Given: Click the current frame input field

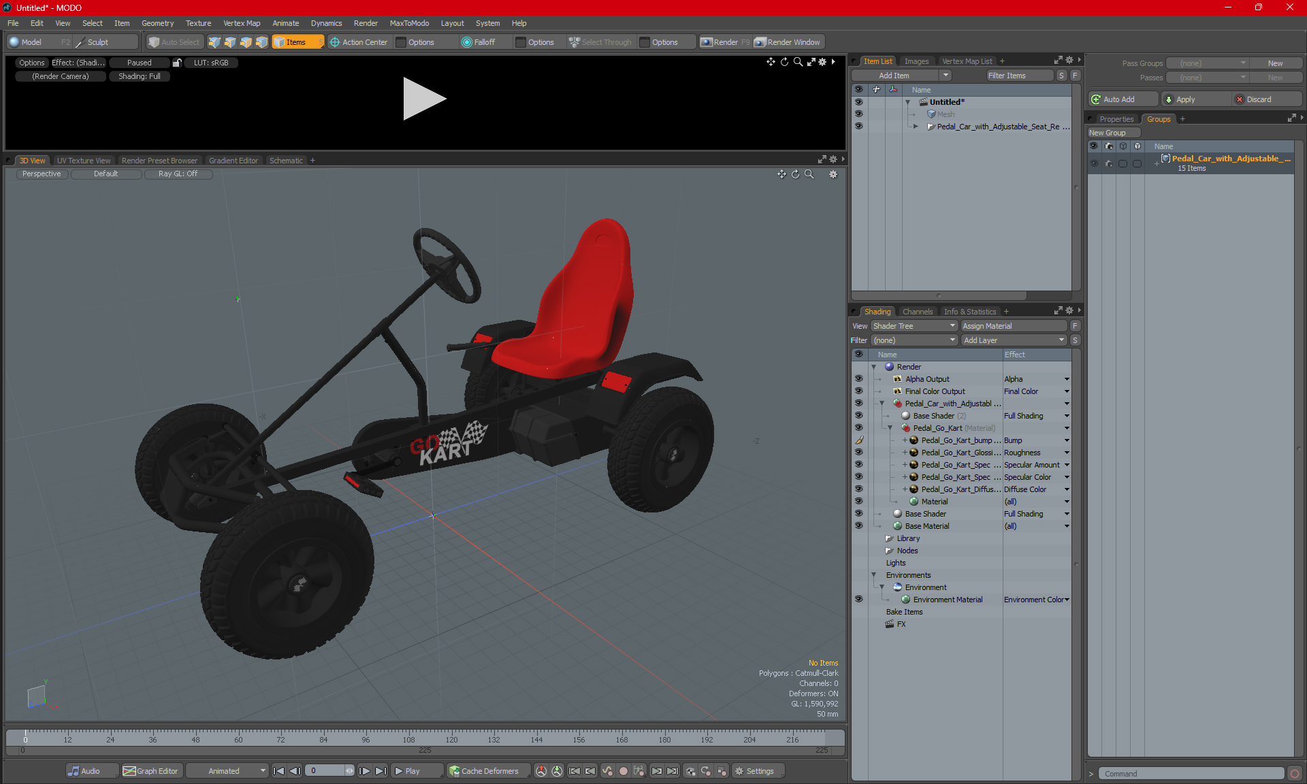Looking at the screenshot, I should (325, 771).
